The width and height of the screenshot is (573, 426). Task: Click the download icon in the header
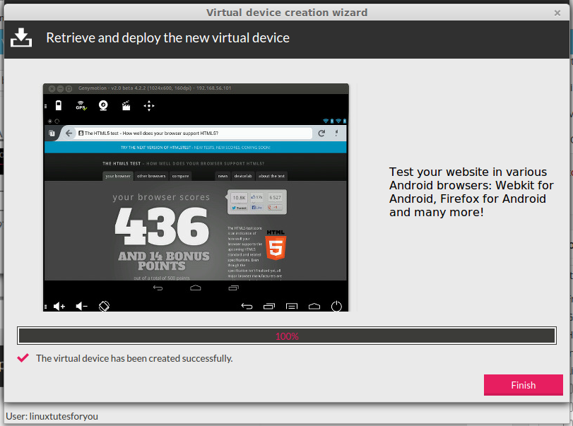coord(21,37)
